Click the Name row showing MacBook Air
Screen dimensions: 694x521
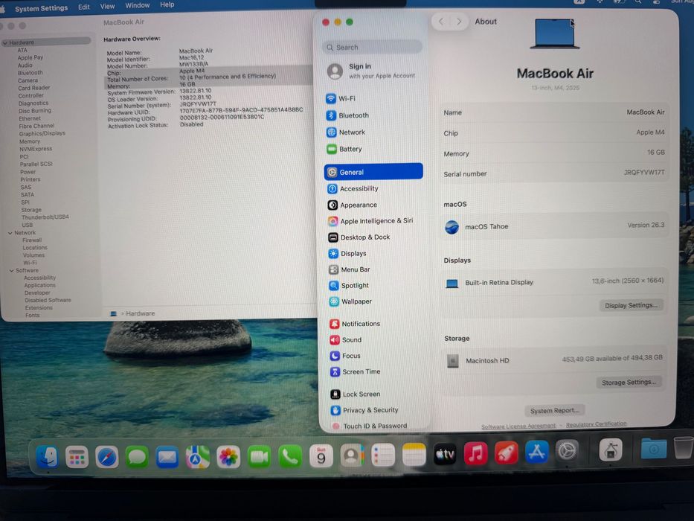553,112
